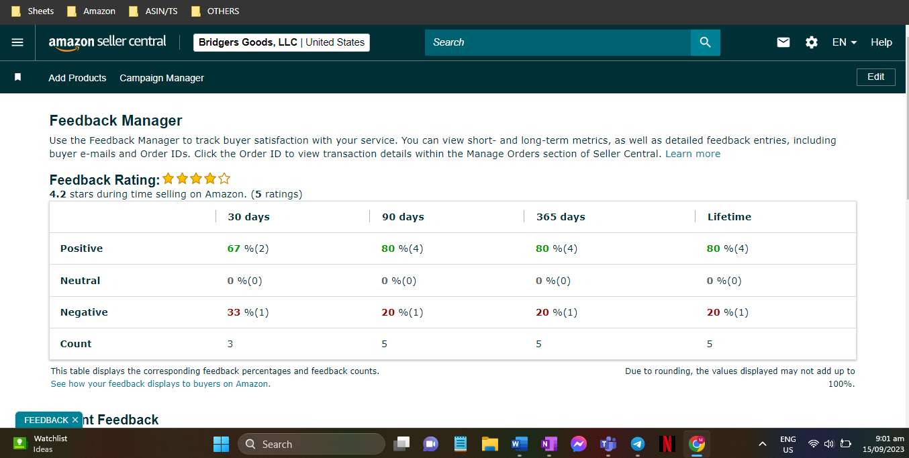
Task: Click the Help link in the header
Action: (881, 42)
